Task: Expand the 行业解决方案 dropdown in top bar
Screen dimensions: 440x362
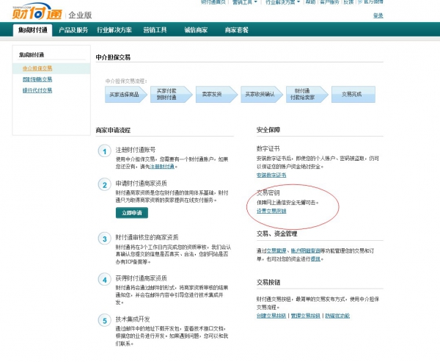Action: tap(282, 2)
